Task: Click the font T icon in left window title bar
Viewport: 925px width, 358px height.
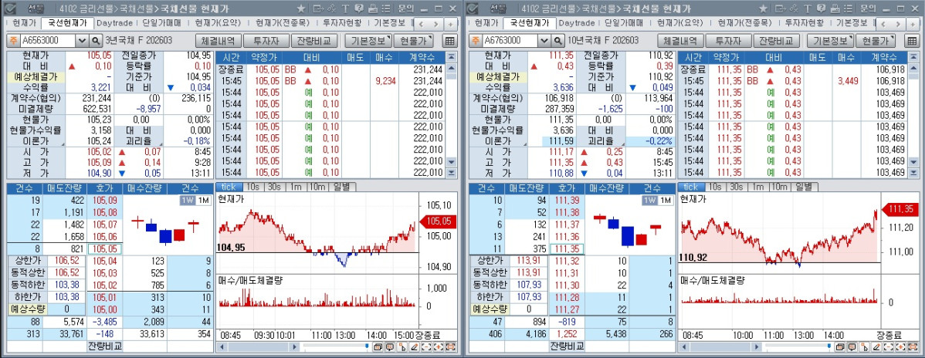Action: click(344, 8)
